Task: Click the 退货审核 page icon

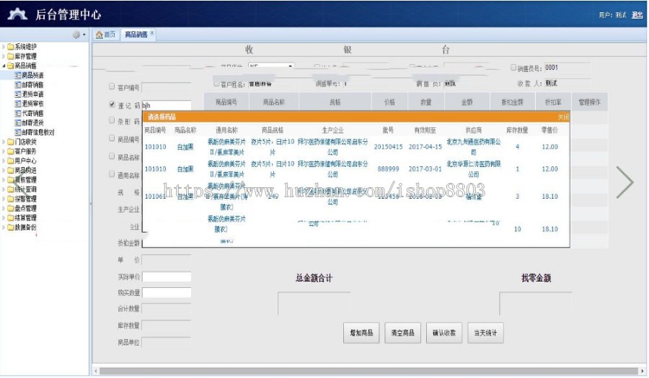Action: pos(18,104)
